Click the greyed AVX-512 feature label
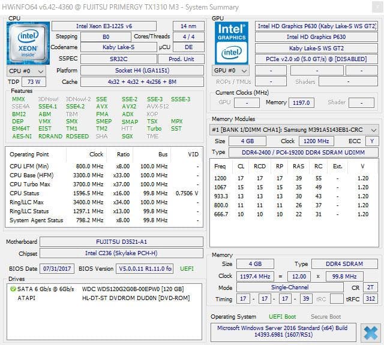Screen dimensions: 384x345 coord(158,107)
